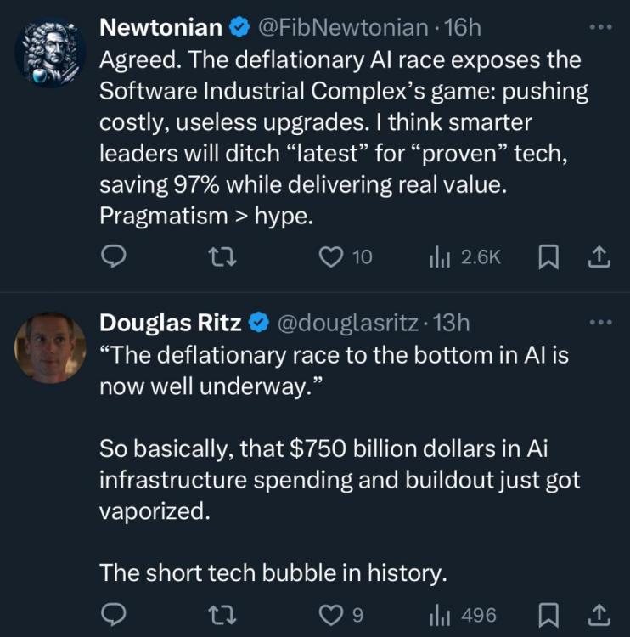Open Douglas Ritz's profile picture
The image size is (630, 637).
50,347
